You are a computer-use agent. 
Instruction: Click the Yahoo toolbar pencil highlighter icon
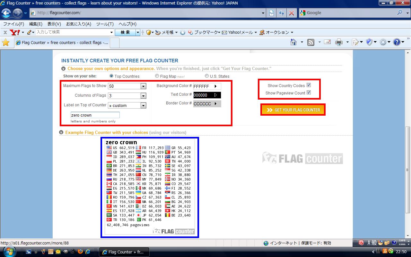pos(29,32)
